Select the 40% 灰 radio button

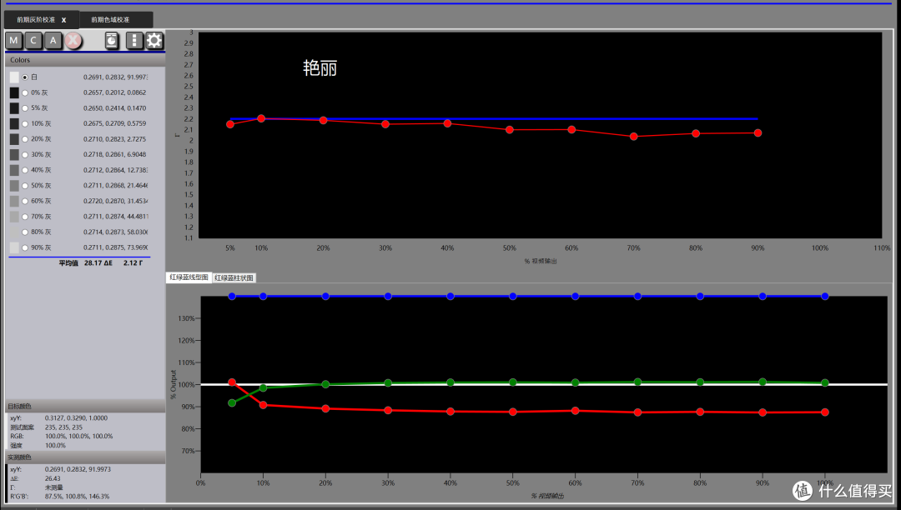click(x=25, y=170)
